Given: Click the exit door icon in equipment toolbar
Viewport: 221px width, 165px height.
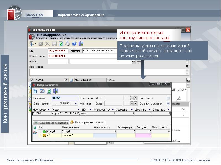Looking at the screenshot, I should (81, 44).
